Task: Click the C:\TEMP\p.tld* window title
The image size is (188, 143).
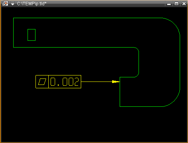Action: tap(32, 4)
